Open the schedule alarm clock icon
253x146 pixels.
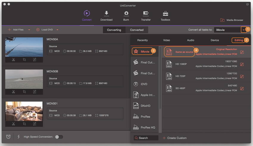point(8,137)
